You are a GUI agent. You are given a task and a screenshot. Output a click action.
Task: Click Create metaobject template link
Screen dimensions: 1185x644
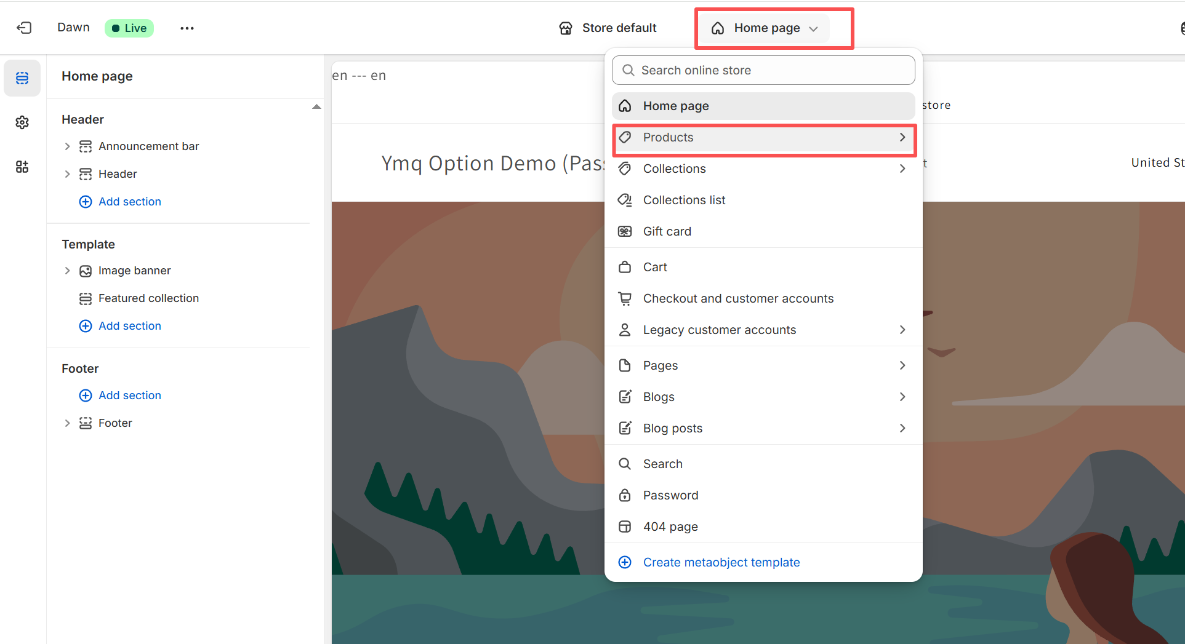click(x=721, y=562)
